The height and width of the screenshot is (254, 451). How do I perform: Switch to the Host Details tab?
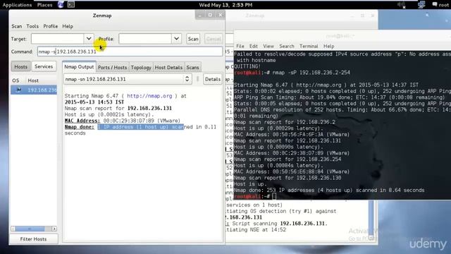click(x=168, y=68)
